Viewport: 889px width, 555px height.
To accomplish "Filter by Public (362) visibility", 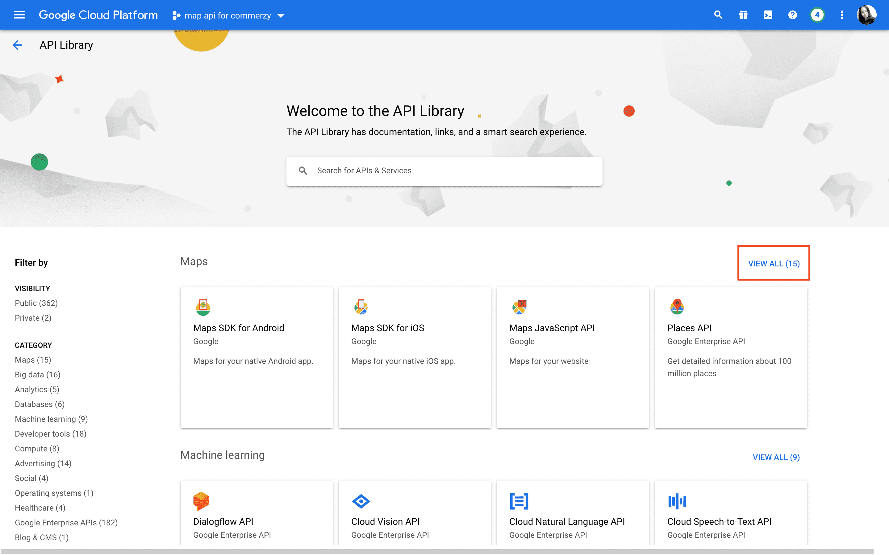I will pyautogui.click(x=36, y=303).
